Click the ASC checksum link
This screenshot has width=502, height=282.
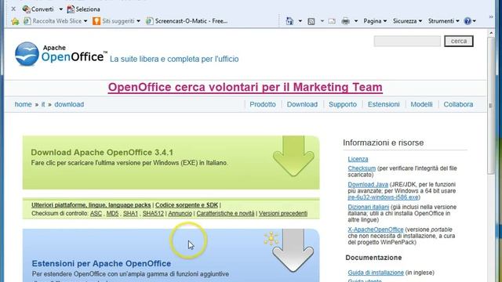point(96,213)
